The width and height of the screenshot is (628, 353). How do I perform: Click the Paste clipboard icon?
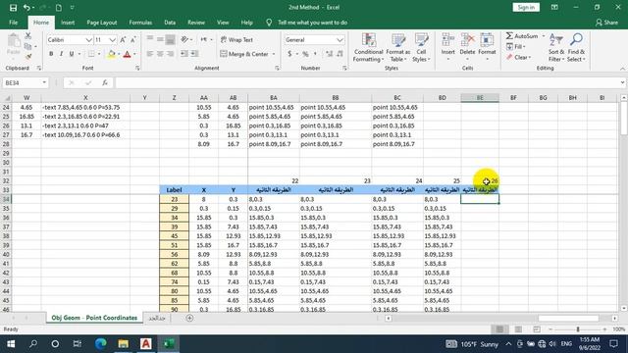click(x=14, y=41)
